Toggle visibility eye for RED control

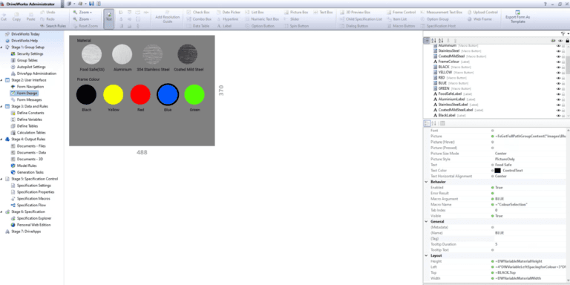click(558, 78)
